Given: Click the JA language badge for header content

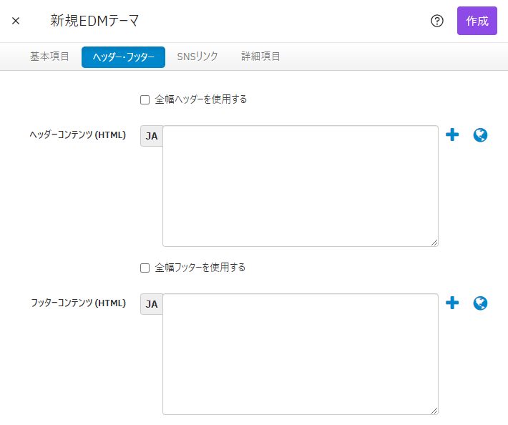Looking at the screenshot, I should pos(152,136).
